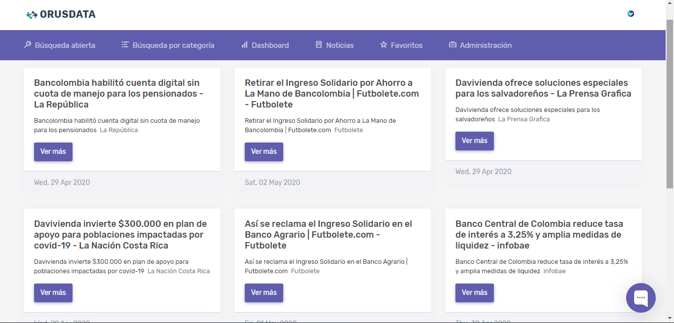
Task: Click the star icon beside Favoritos
Action: point(383,45)
